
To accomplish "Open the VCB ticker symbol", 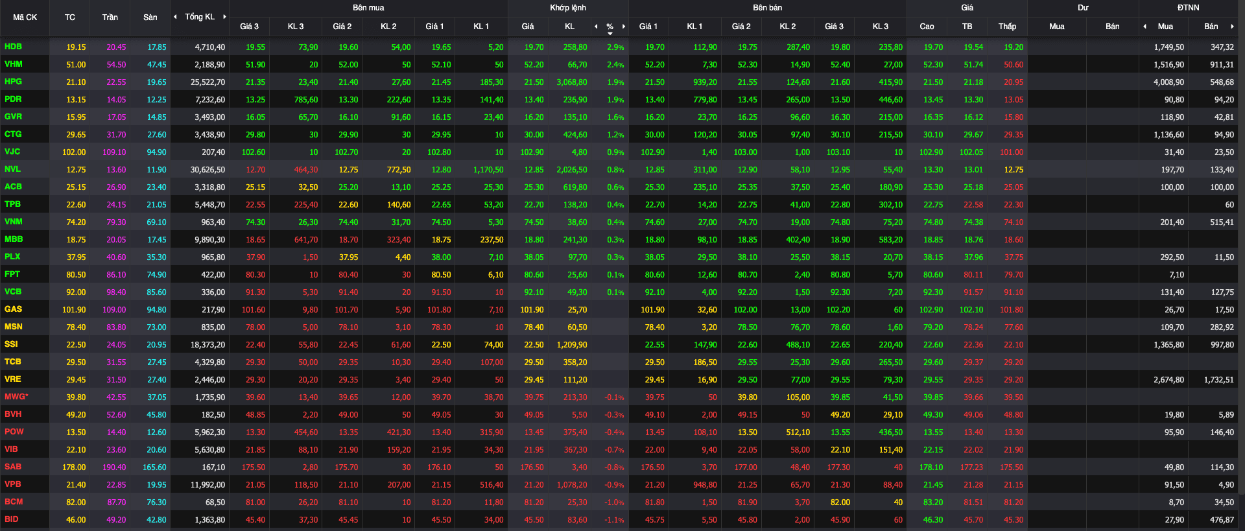I will click(x=13, y=292).
